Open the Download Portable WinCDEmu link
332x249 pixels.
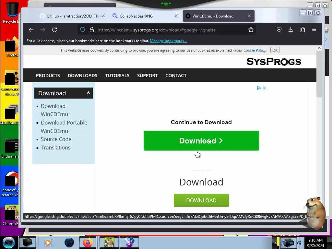click(x=64, y=127)
